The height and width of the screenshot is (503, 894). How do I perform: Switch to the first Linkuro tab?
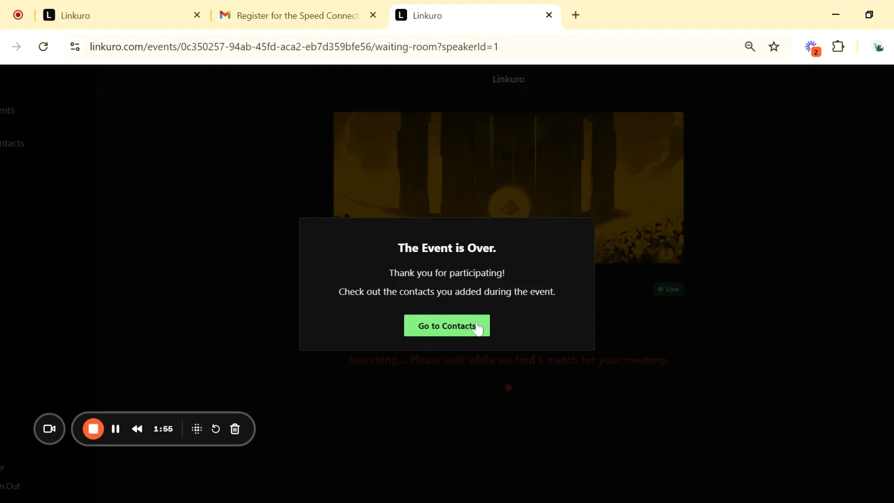click(116, 15)
